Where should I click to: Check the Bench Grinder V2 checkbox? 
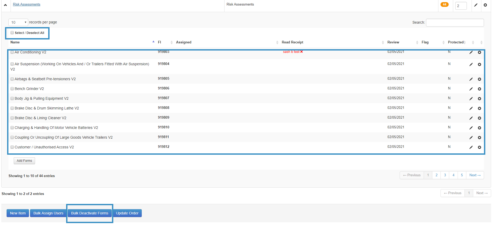click(x=12, y=89)
